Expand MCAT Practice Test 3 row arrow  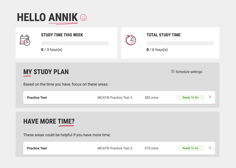(210, 97)
